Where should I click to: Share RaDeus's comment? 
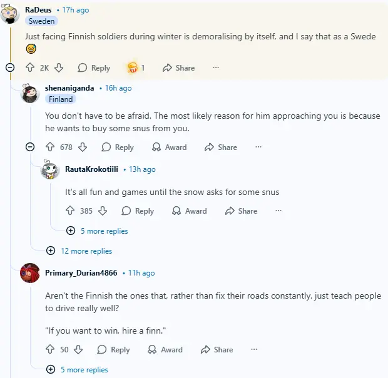178,67
